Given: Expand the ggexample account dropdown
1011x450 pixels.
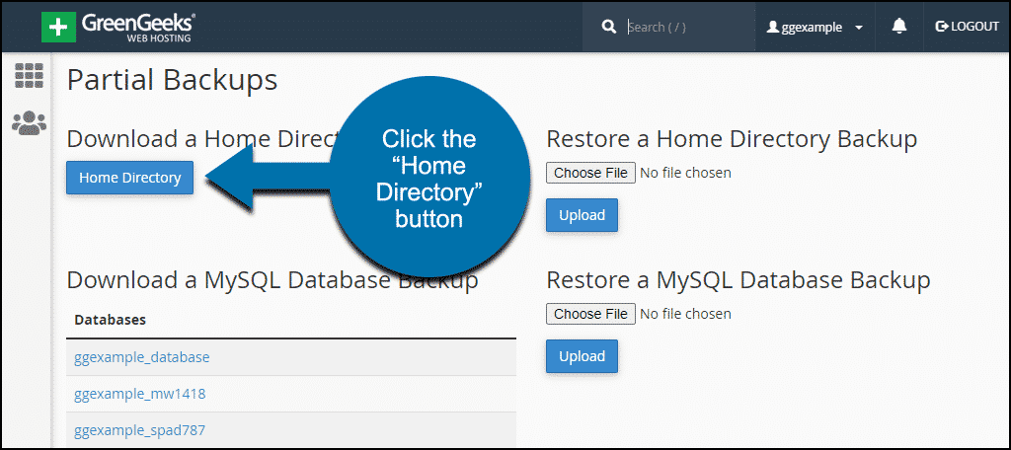Looking at the screenshot, I should [x=859, y=28].
